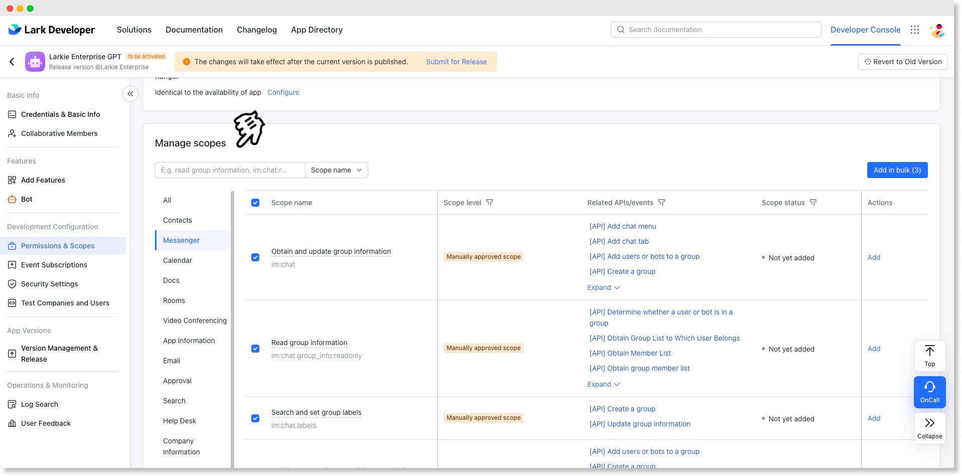The image size is (962, 476).
Task: Click the Add in bulk (3) button
Action: 897,170
